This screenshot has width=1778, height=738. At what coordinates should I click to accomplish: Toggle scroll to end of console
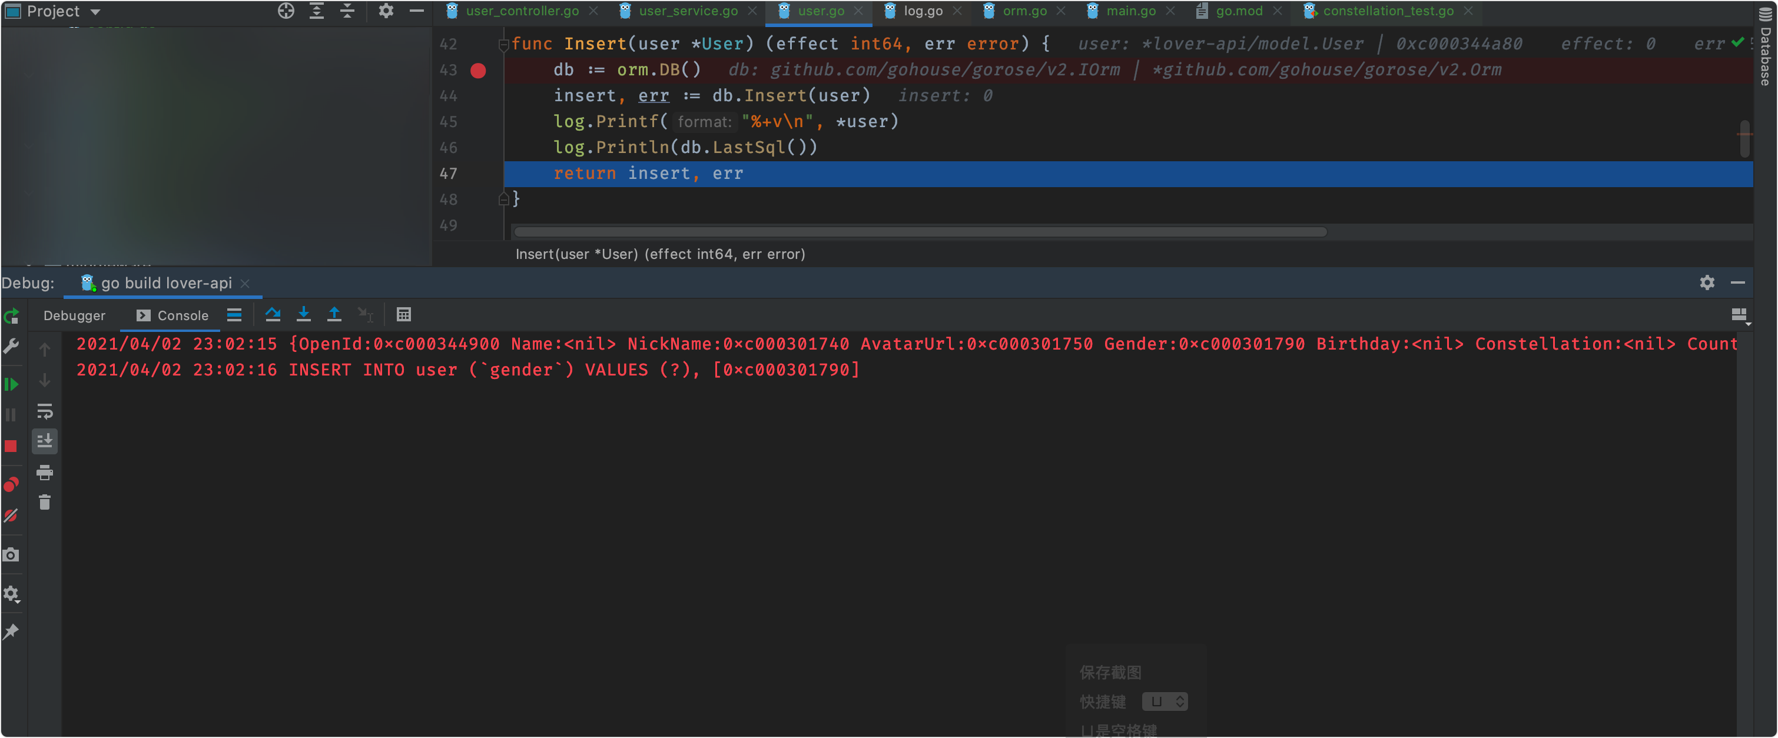[x=45, y=441]
